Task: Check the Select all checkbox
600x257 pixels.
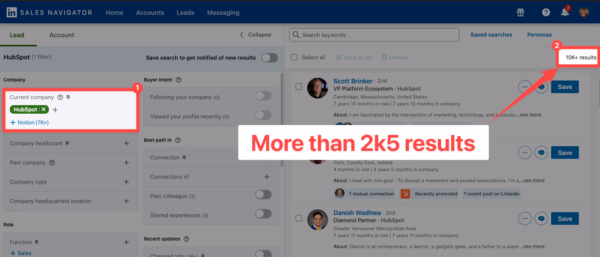Action: [x=294, y=57]
